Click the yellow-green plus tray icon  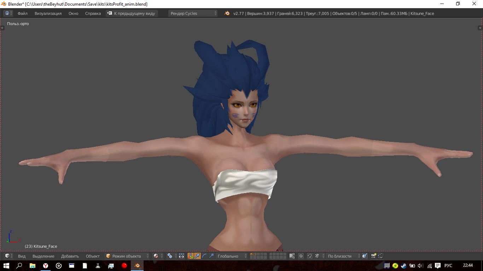(x=395, y=266)
